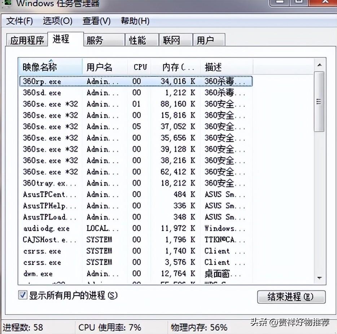Open the 联网 tab
This screenshot has height=334, width=337.
(176, 40)
